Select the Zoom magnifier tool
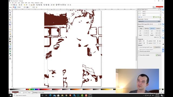 coord(10,17)
